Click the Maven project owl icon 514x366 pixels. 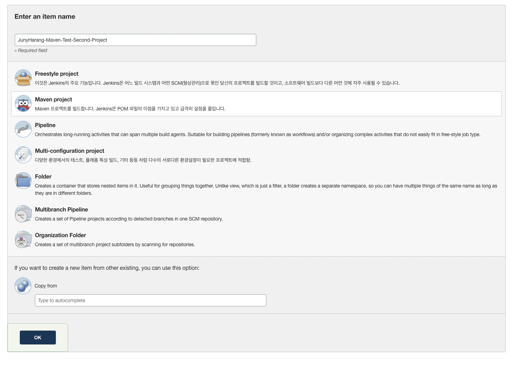(x=23, y=103)
